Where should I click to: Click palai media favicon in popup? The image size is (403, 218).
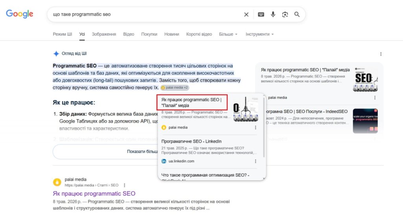pos(164,127)
